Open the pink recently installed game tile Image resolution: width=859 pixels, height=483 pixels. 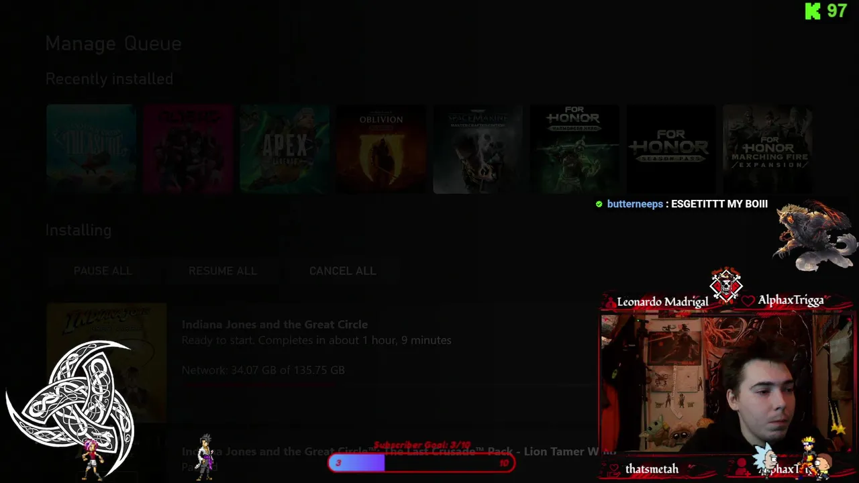188,149
